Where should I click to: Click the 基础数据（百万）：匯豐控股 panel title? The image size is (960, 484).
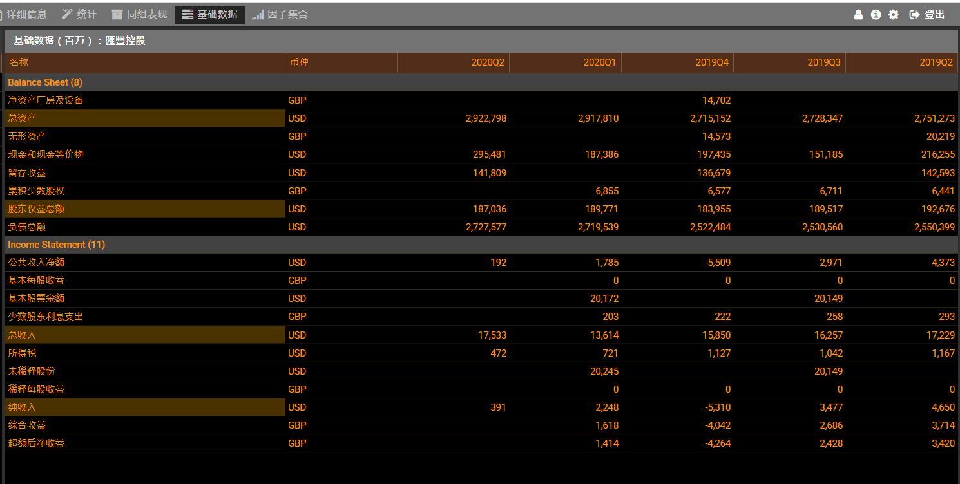[80, 41]
